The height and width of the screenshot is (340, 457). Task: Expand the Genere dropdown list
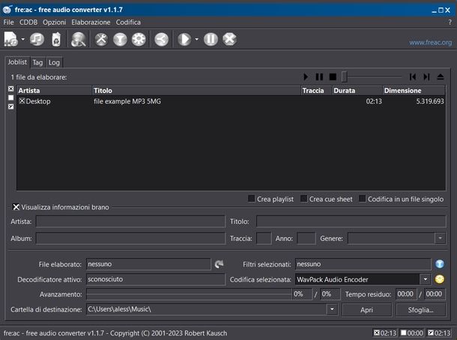tap(440, 239)
